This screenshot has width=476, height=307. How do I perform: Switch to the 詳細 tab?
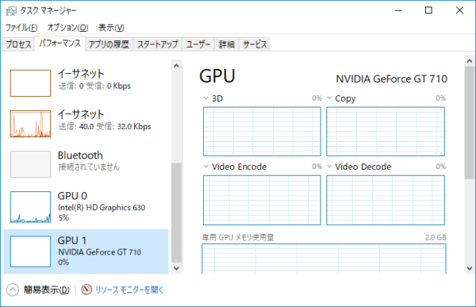point(227,44)
